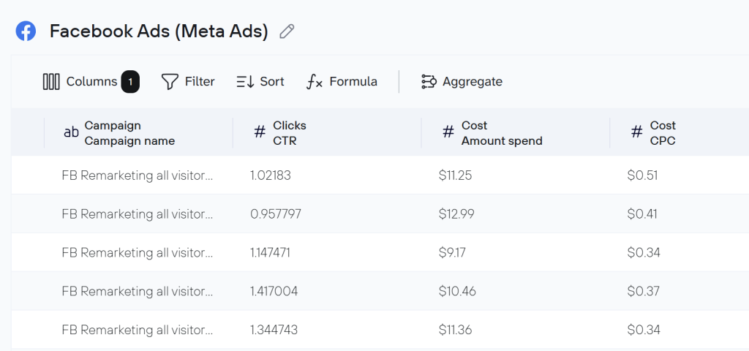
Task: Click the CTR value 1.417004
Action: pos(274,291)
